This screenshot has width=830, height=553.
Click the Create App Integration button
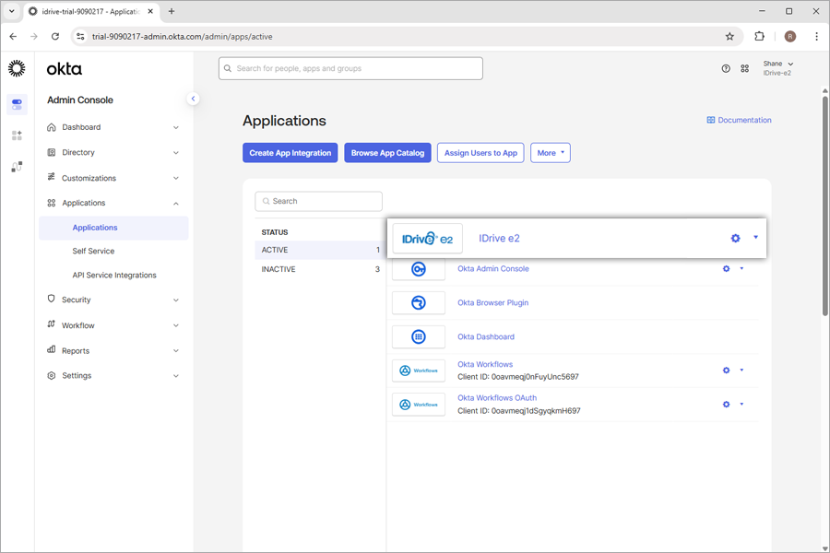point(290,153)
